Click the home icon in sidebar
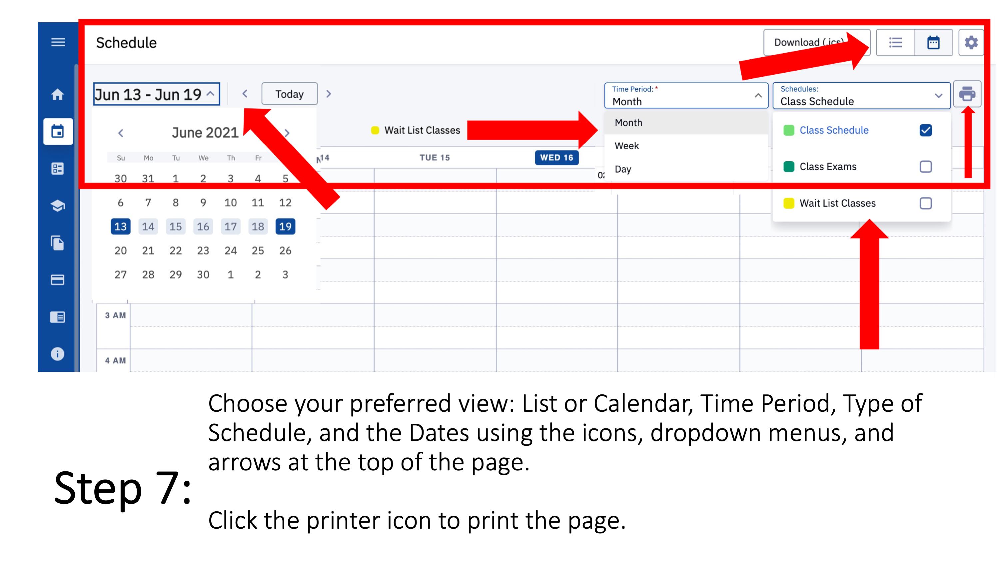This screenshot has width=999, height=562. pos(57,95)
